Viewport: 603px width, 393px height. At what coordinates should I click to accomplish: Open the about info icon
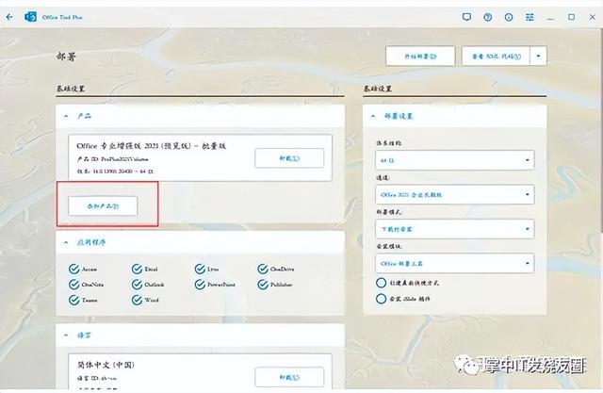[x=509, y=17]
